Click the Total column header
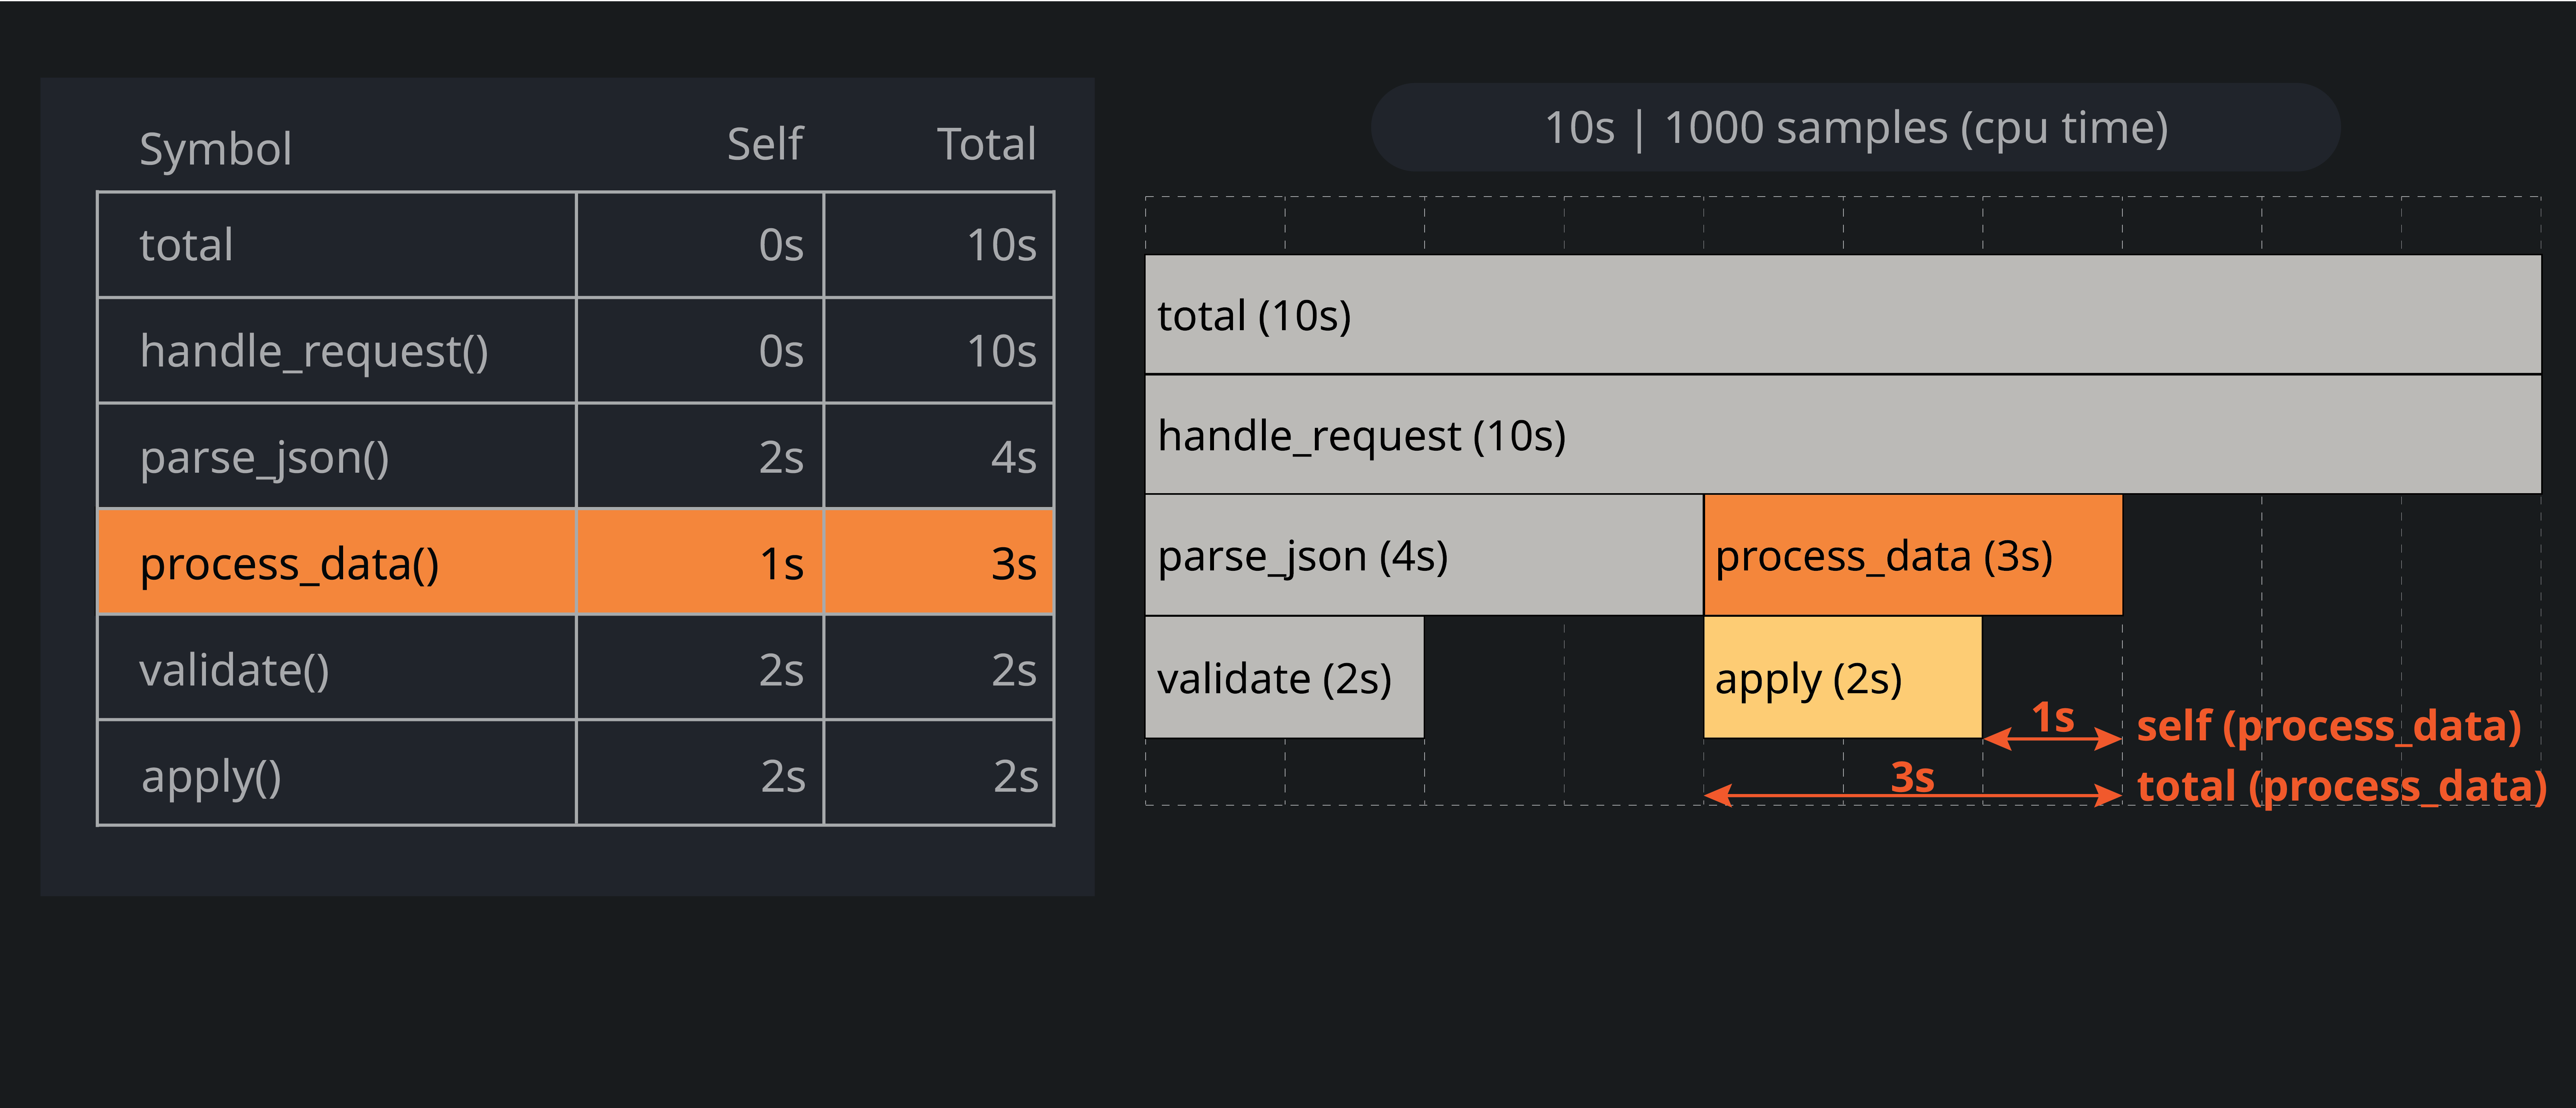This screenshot has height=1108, width=2576. click(x=986, y=145)
